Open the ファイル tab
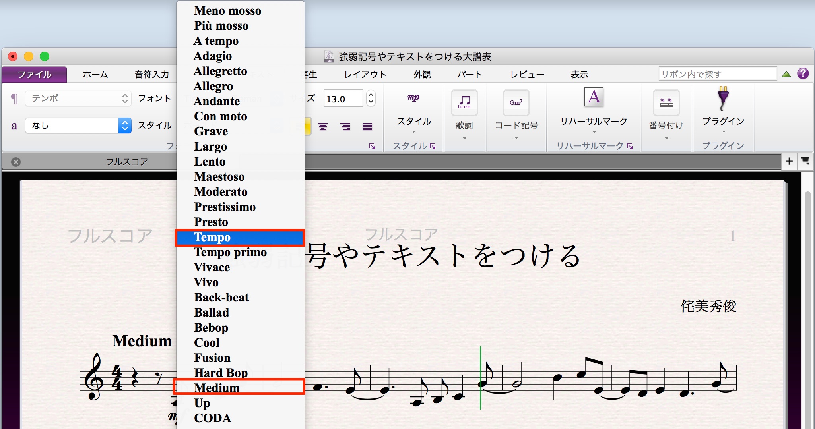The height and width of the screenshot is (429, 815). (x=34, y=74)
